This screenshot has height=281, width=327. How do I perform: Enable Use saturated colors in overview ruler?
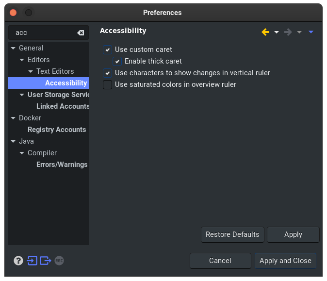pos(108,84)
